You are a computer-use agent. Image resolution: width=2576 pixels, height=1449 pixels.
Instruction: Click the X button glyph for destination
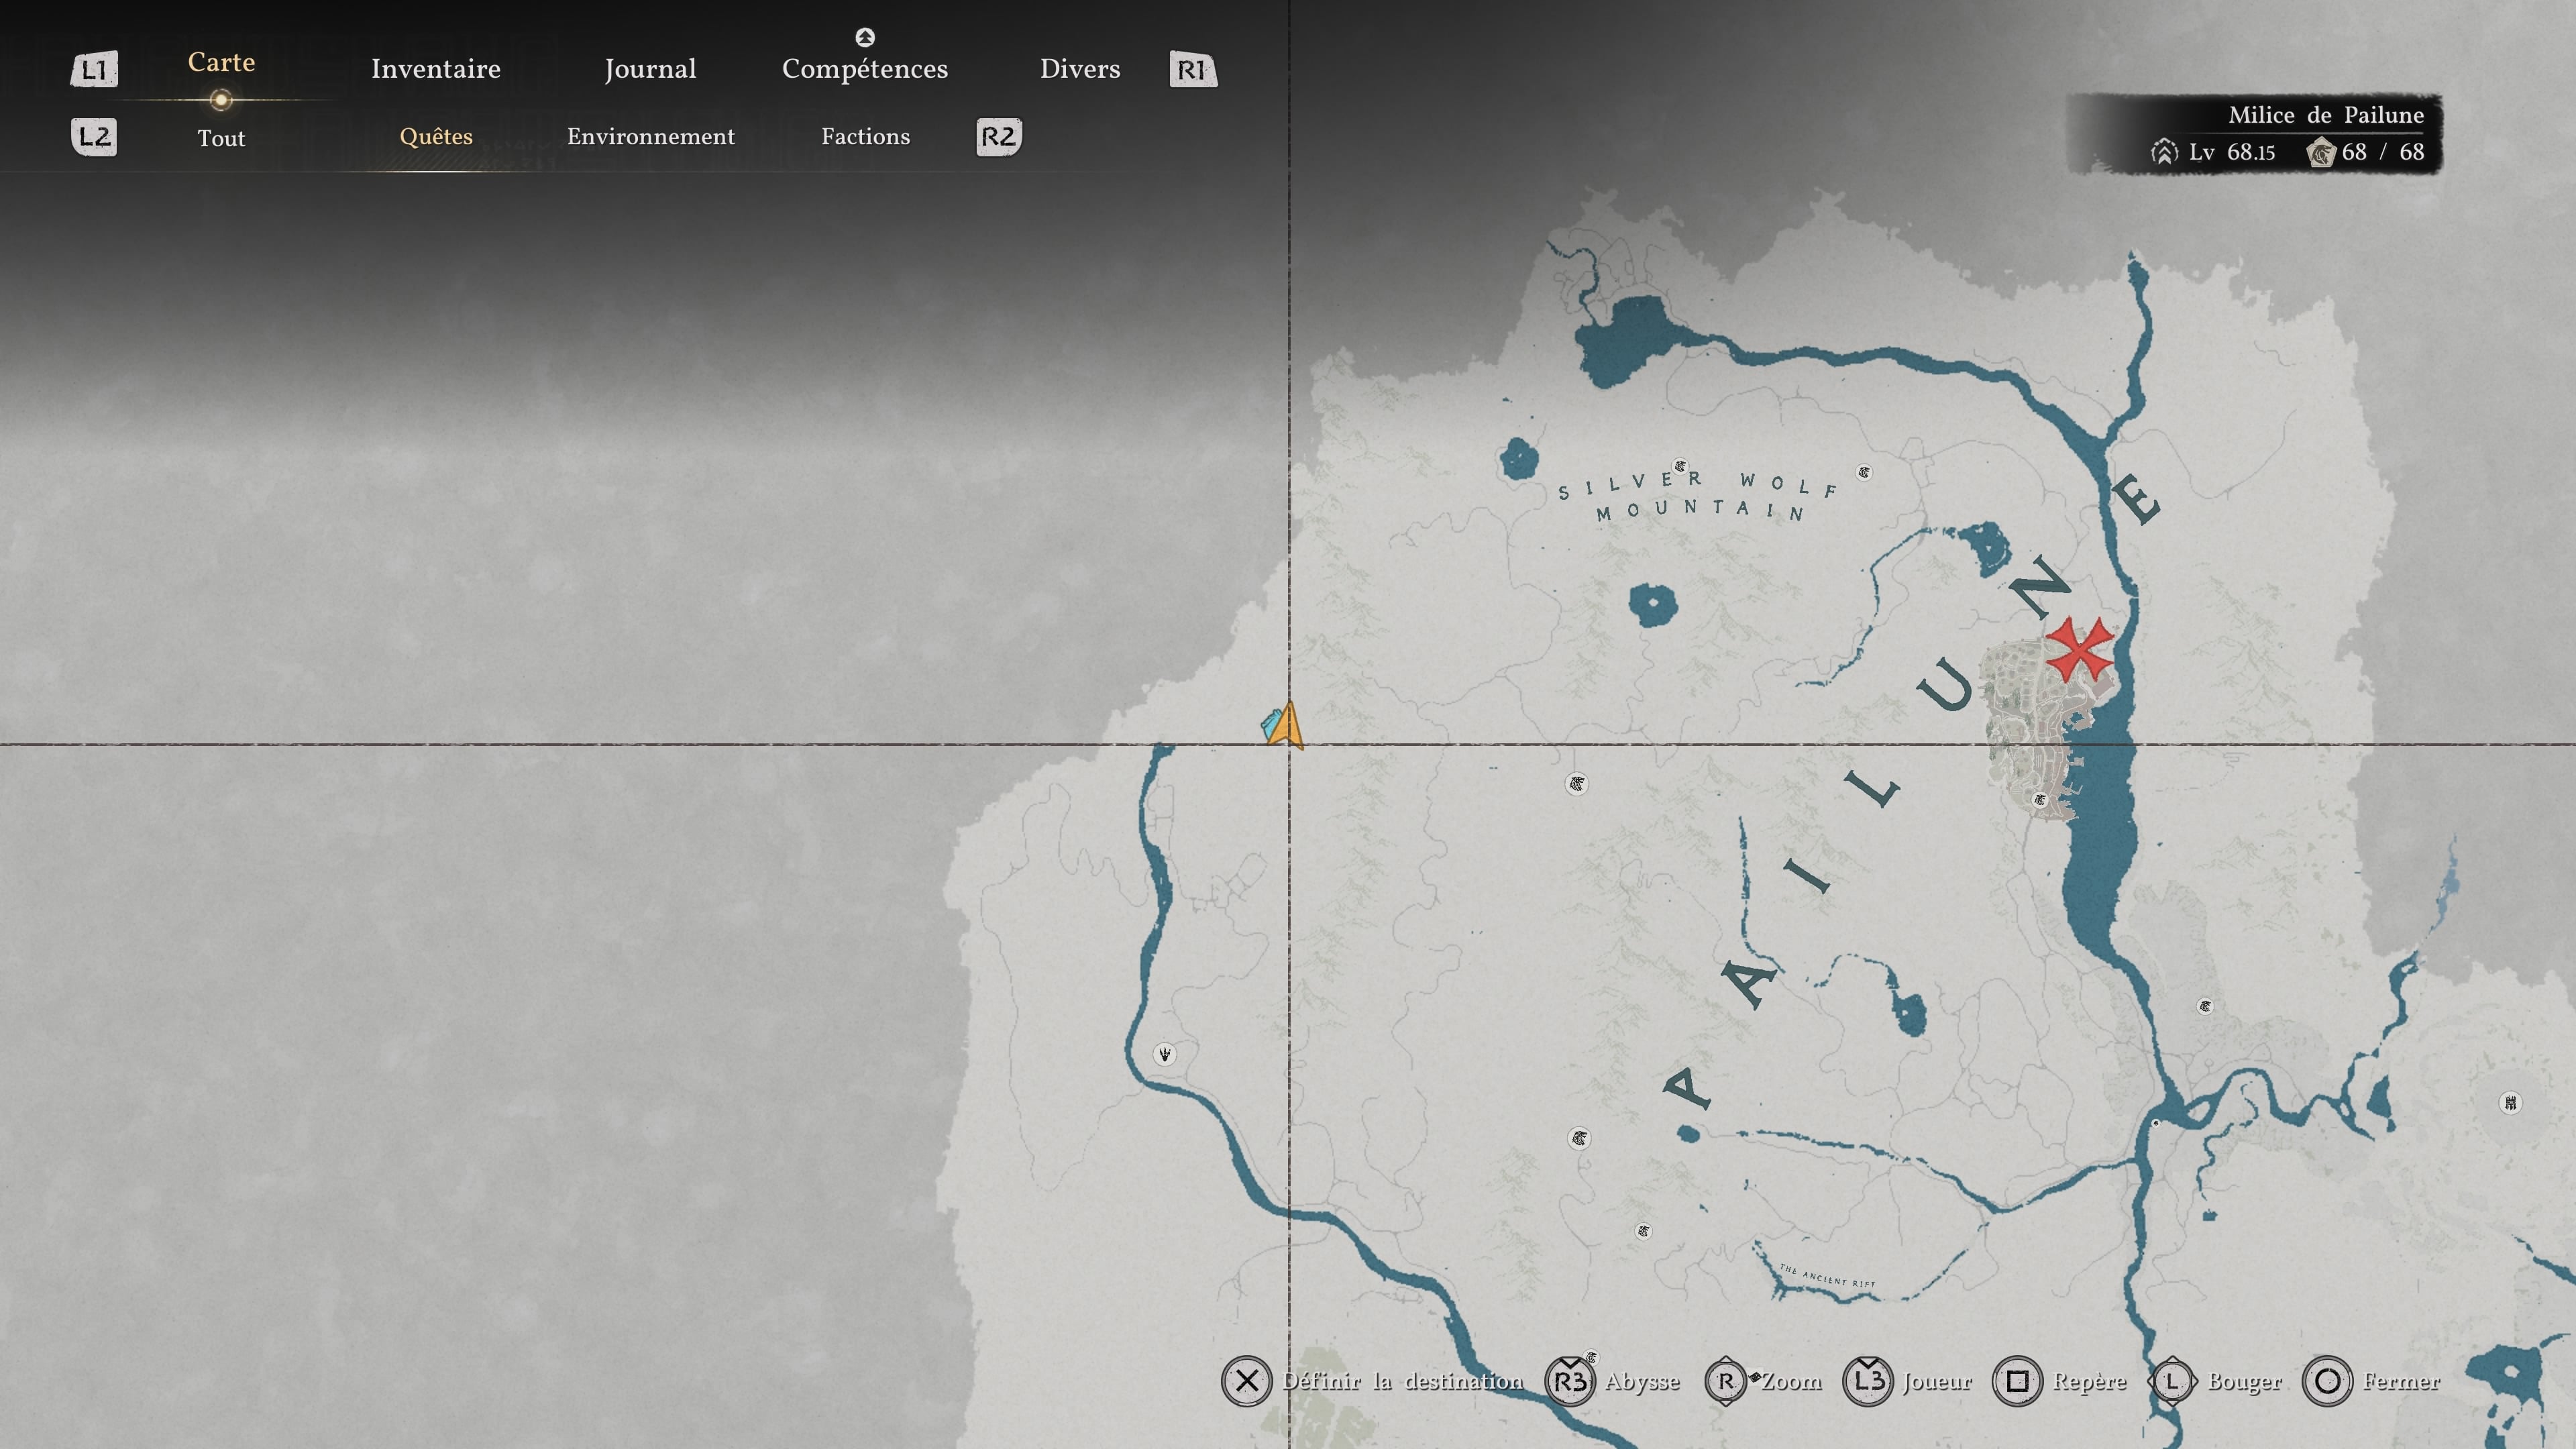tap(1246, 1381)
